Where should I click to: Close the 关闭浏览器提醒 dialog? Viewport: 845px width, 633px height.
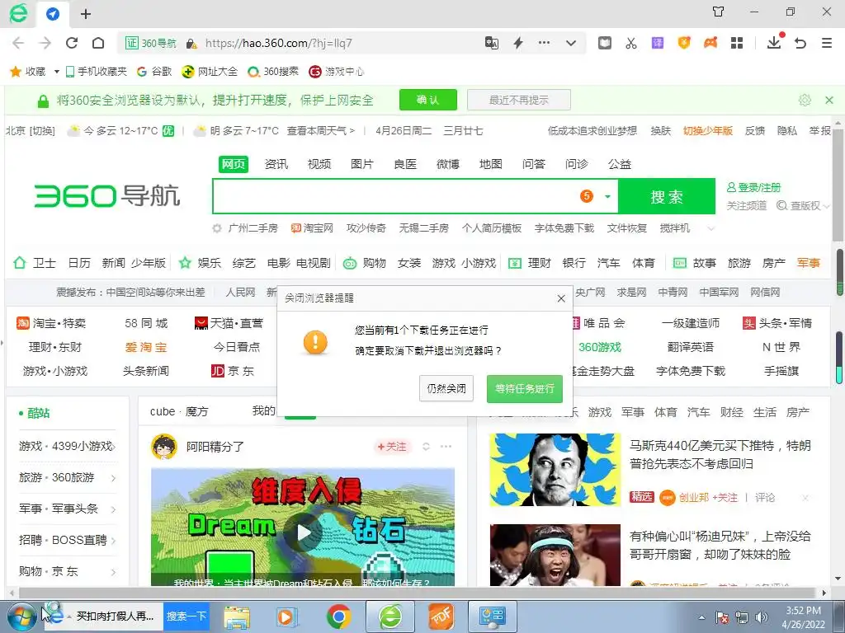click(561, 298)
